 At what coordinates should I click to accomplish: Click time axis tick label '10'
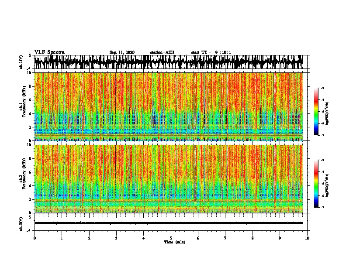click(x=307, y=238)
